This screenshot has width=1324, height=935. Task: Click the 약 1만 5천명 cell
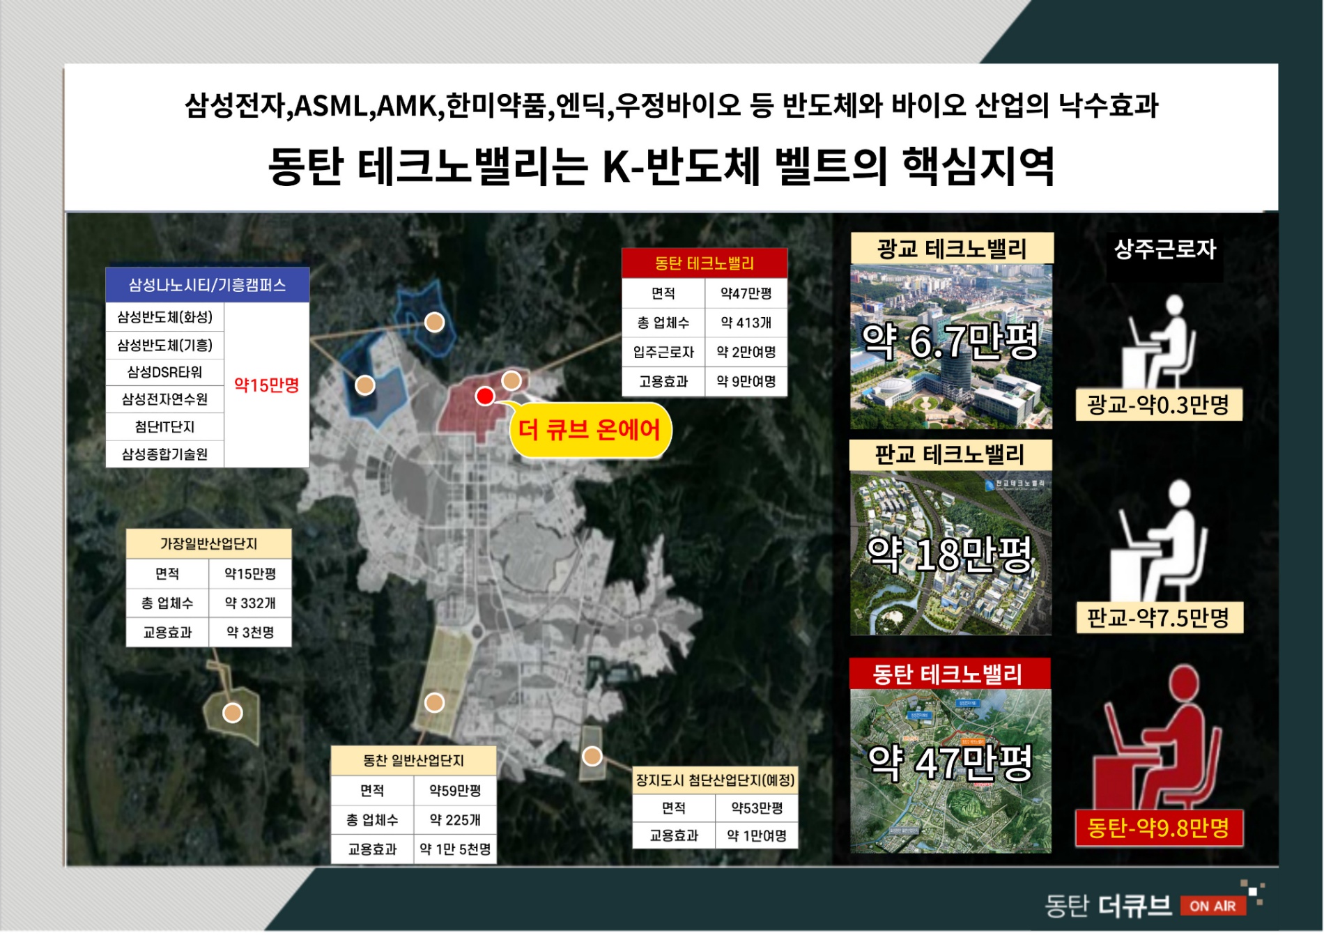455,849
